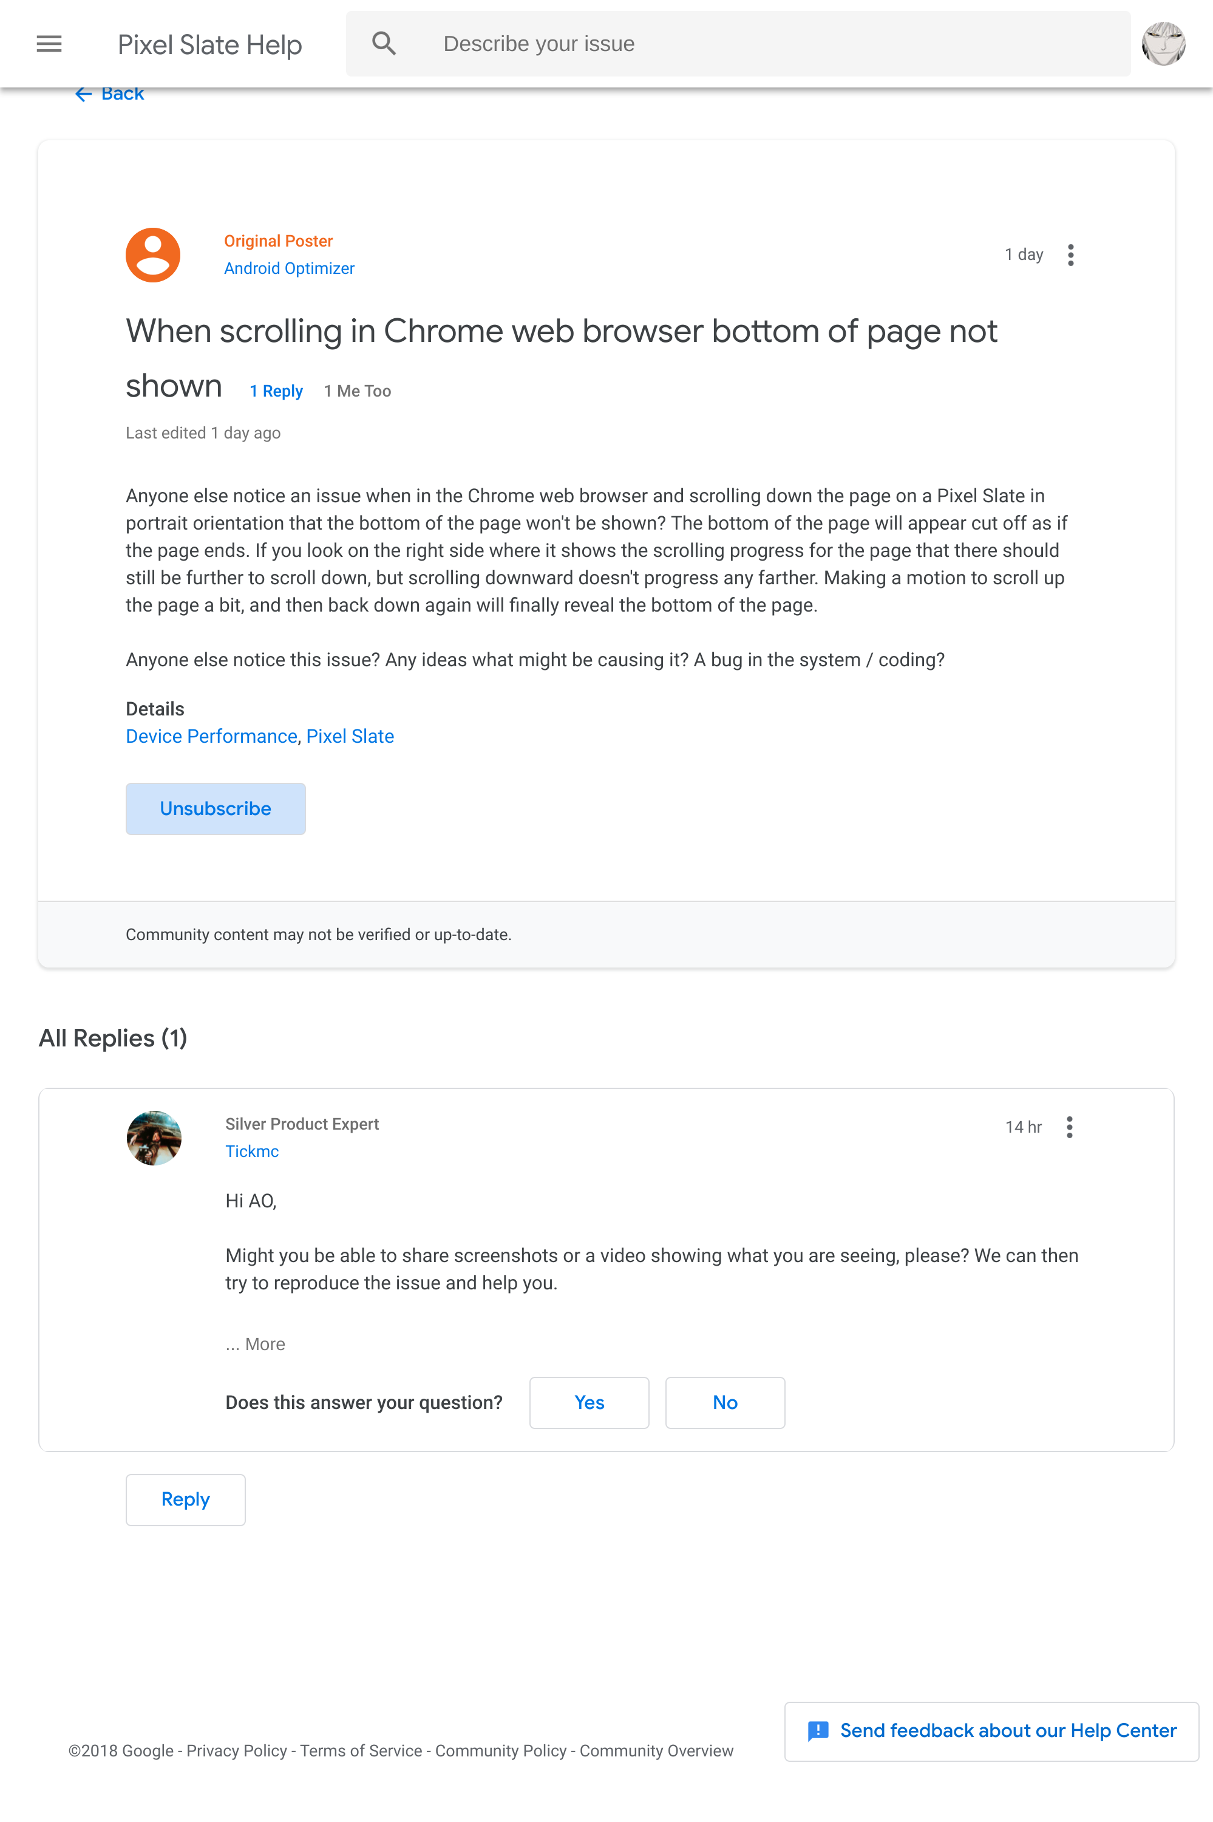The width and height of the screenshot is (1213, 1822).
Task: Open your account profile avatar
Action: (1163, 44)
